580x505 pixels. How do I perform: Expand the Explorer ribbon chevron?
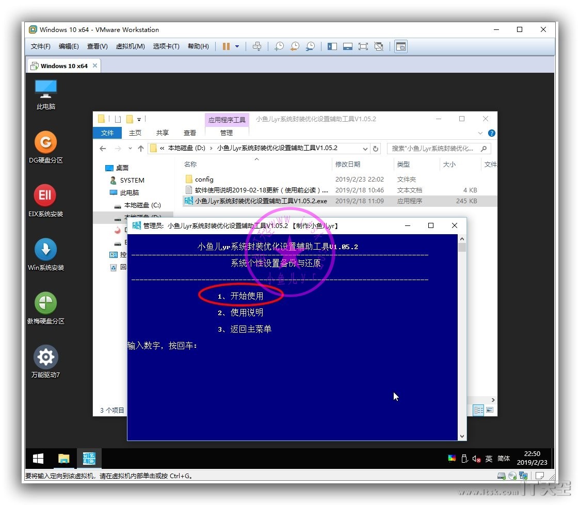point(480,133)
